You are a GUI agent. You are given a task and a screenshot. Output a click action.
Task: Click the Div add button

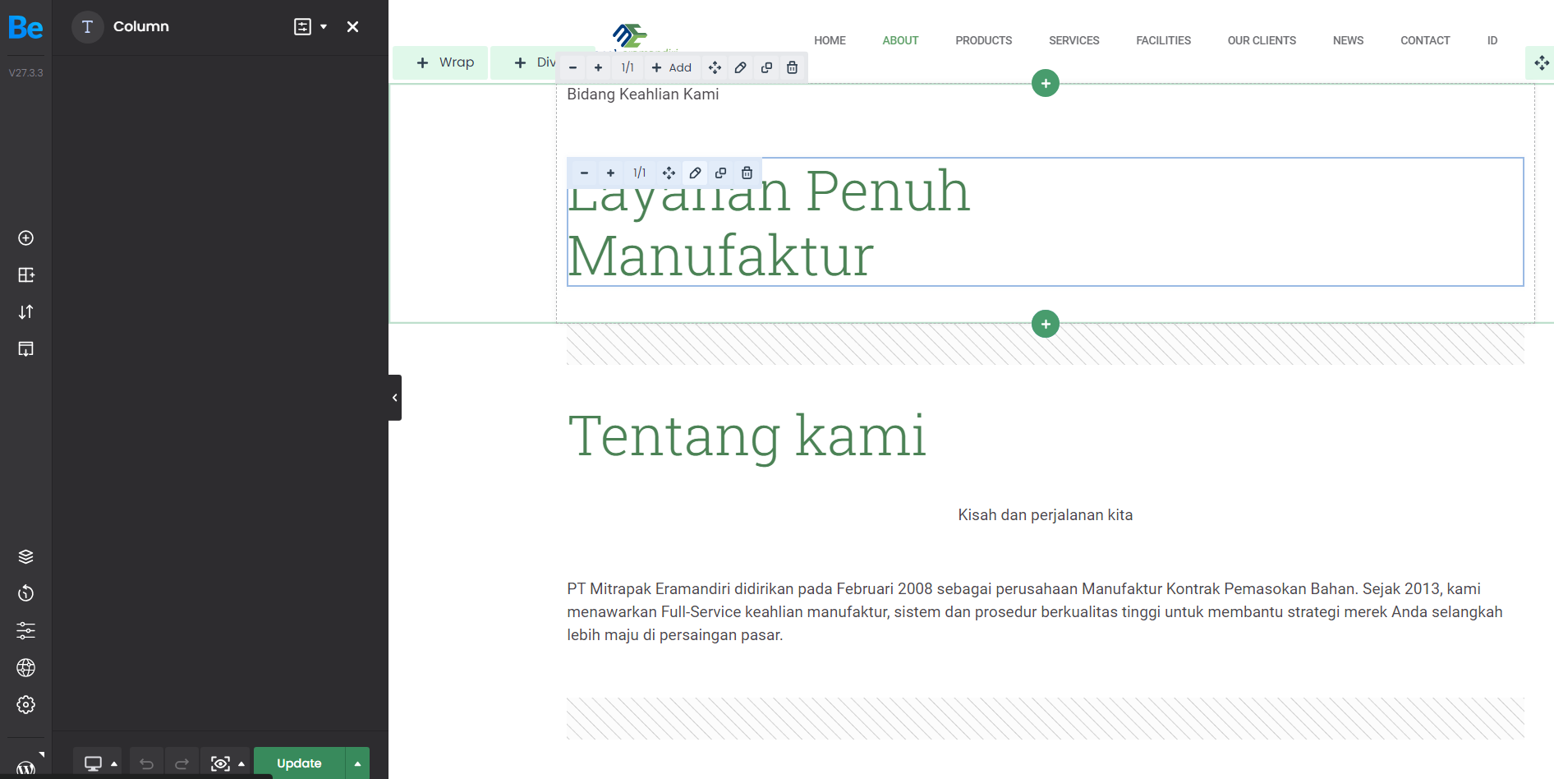[x=535, y=62]
